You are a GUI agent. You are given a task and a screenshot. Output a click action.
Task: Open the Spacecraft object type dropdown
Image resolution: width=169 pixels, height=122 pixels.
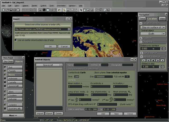point(61,65)
